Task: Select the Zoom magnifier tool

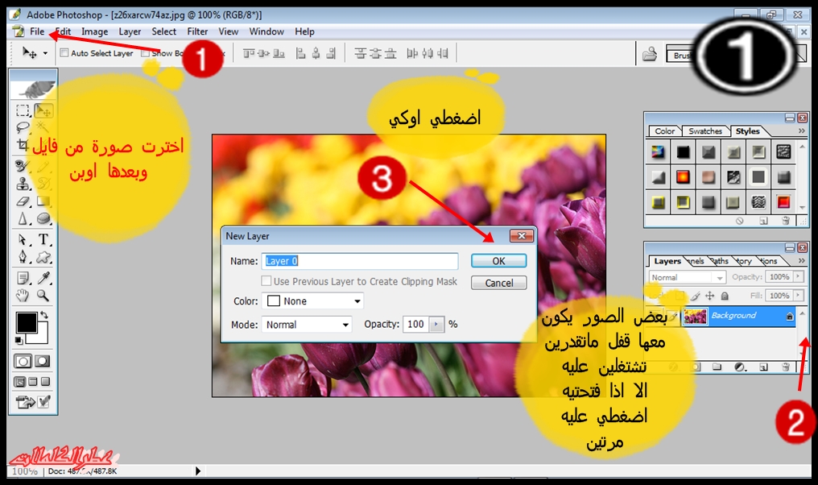Action: click(x=43, y=296)
